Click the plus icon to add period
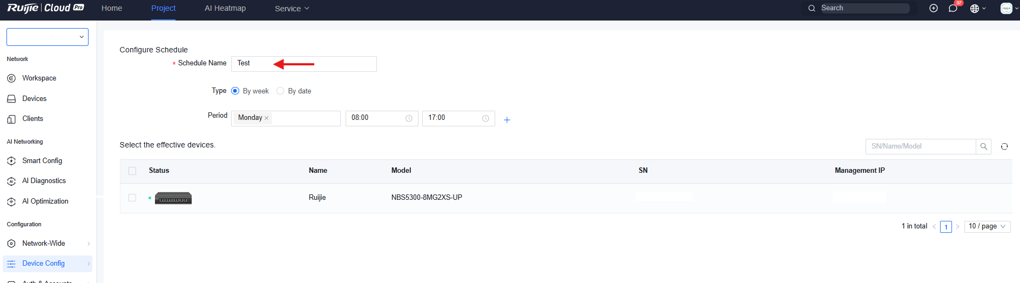The height and width of the screenshot is (283, 1020). (x=506, y=120)
